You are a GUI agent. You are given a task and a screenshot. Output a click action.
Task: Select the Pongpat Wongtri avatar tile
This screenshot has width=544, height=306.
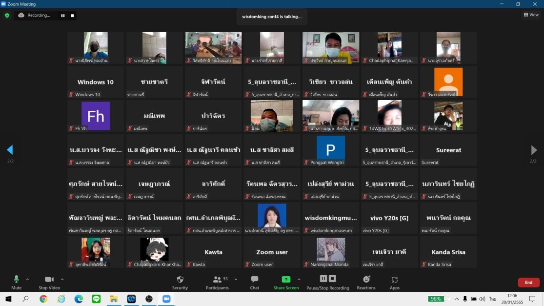point(331,150)
